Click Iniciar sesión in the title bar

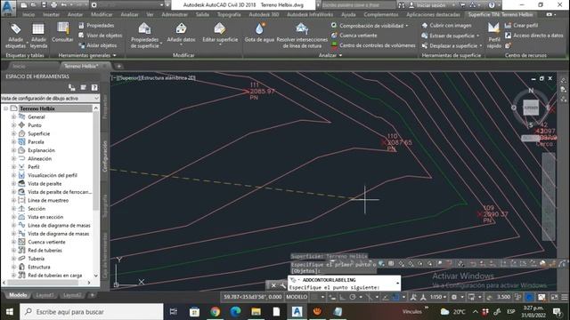click(x=430, y=5)
